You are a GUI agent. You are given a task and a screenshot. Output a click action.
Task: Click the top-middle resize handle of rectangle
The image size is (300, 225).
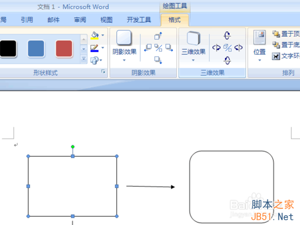(73, 156)
